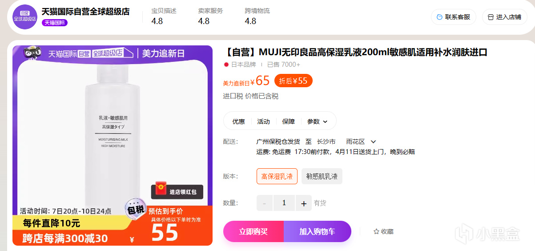Screen dimensions: 535x251
Task: Open the 优惠 tab
Action: 238,121
